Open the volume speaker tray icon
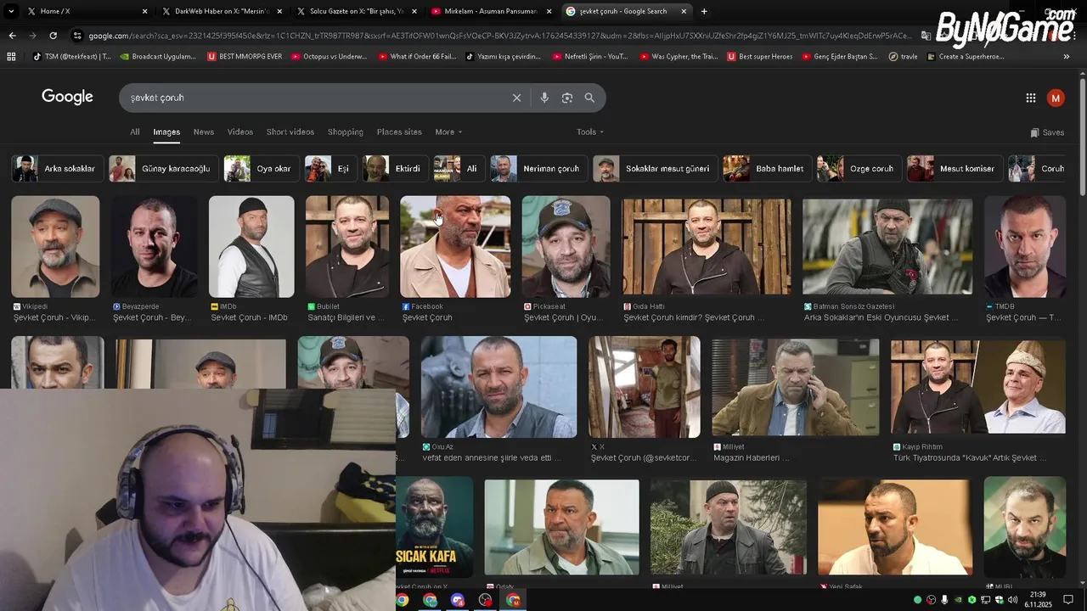Screen dimensions: 1087x611 (1013, 600)
